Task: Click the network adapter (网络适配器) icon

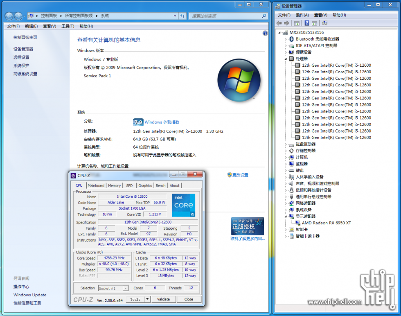Action: point(291,203)
